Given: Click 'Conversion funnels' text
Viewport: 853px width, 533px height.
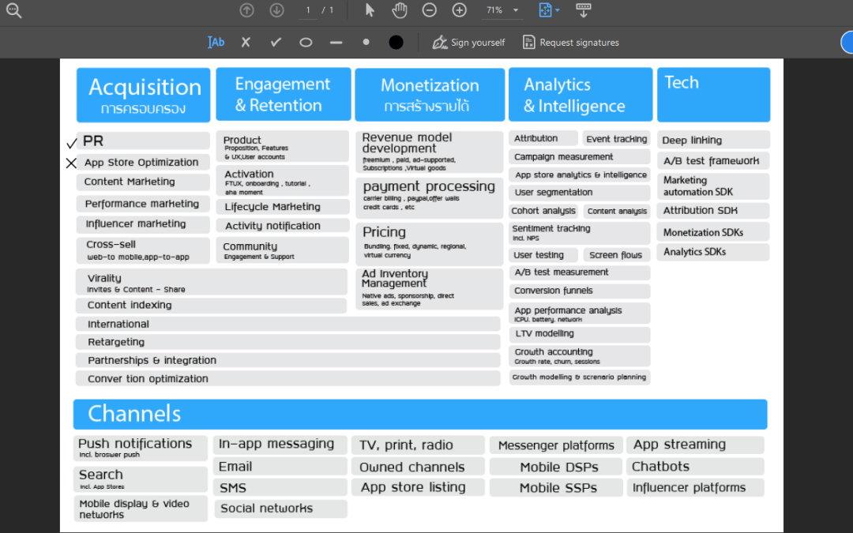Looking at the screenshot, I should (x=554, y=291).
